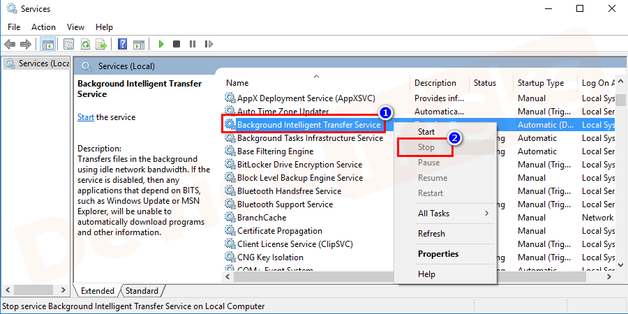Click the Export List toolbar icon

(x=101, y=44)
